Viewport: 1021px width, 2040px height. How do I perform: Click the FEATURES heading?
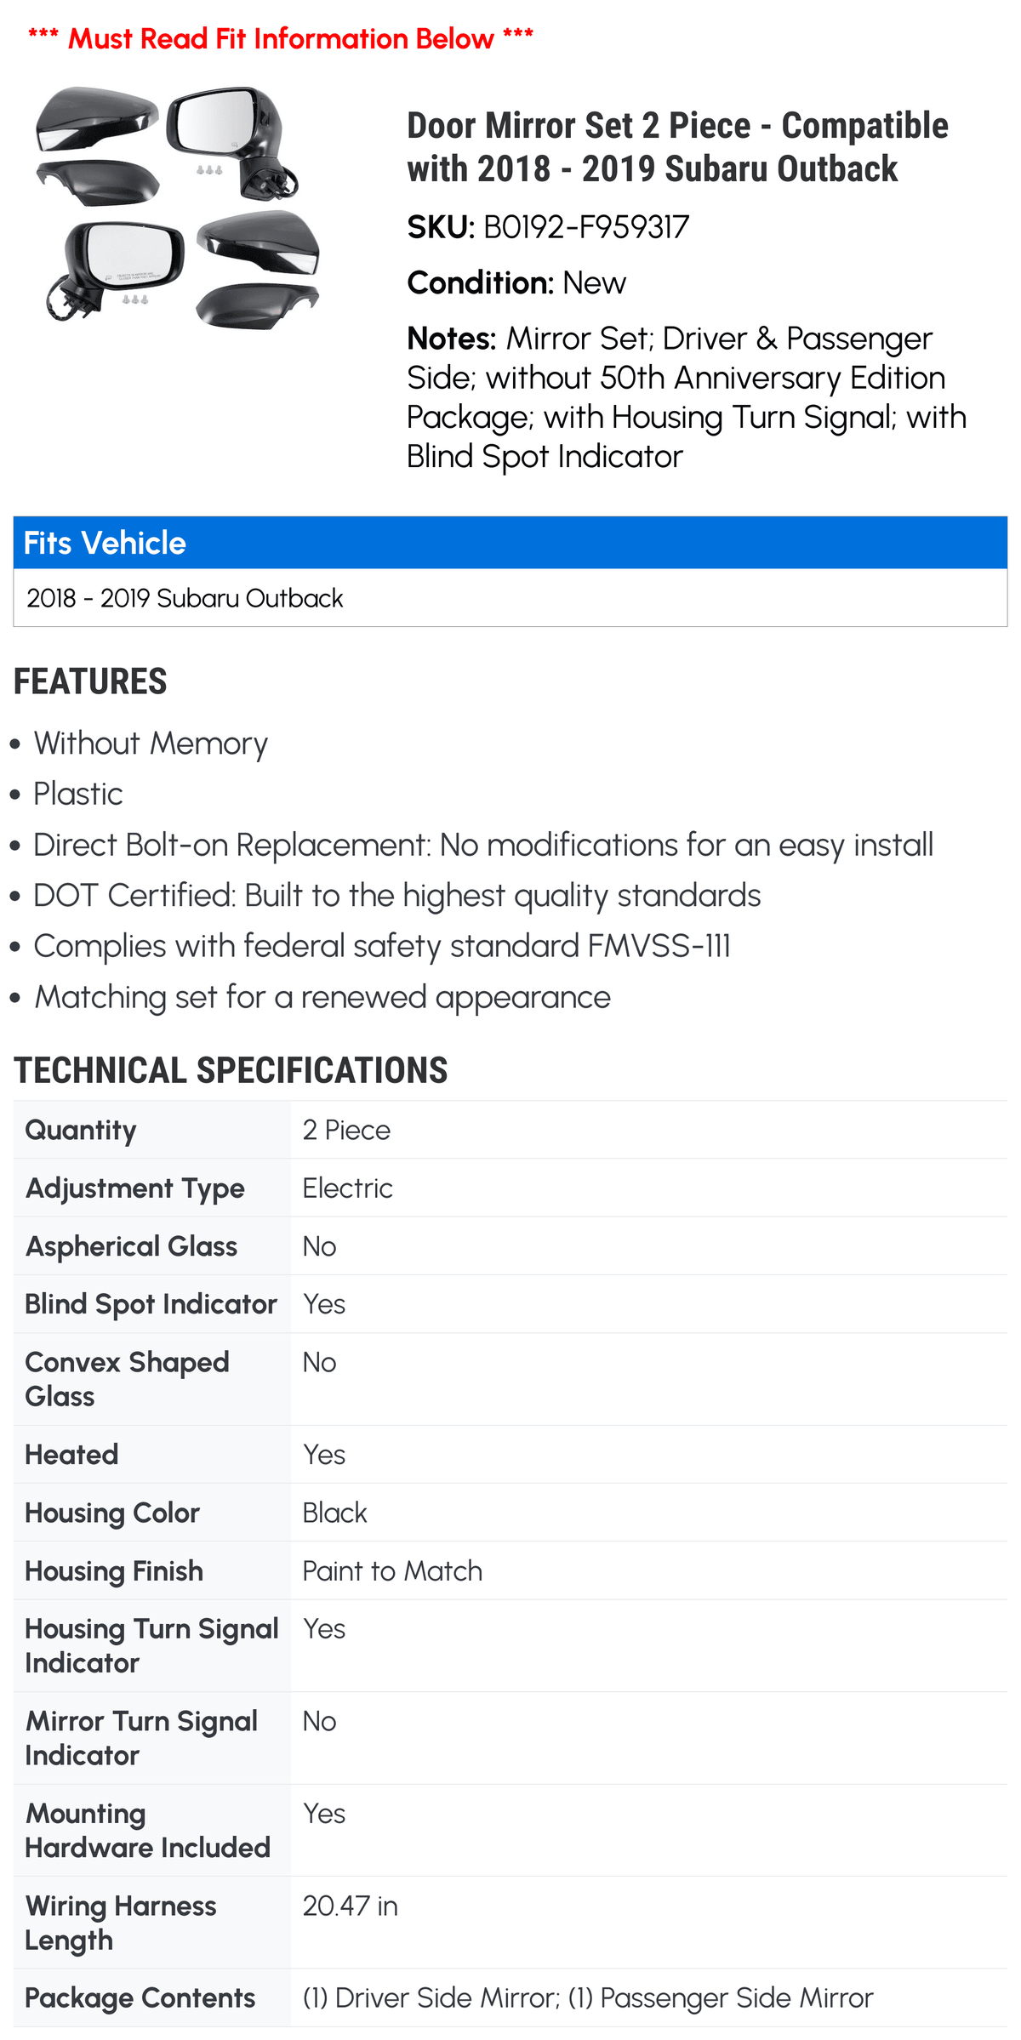pos(90,681)
